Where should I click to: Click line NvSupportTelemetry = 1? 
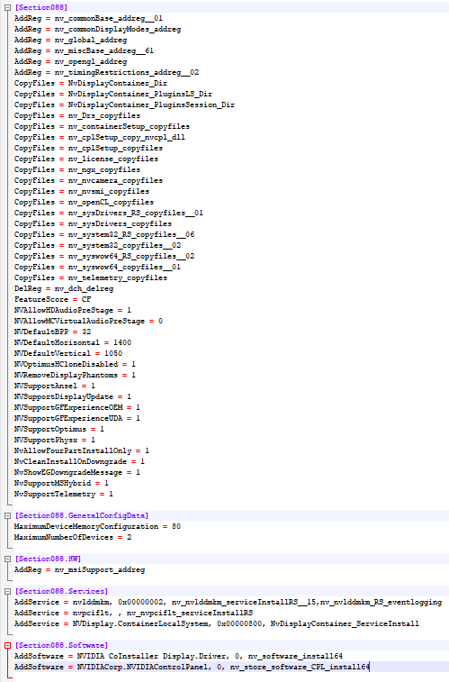(64, 494)
